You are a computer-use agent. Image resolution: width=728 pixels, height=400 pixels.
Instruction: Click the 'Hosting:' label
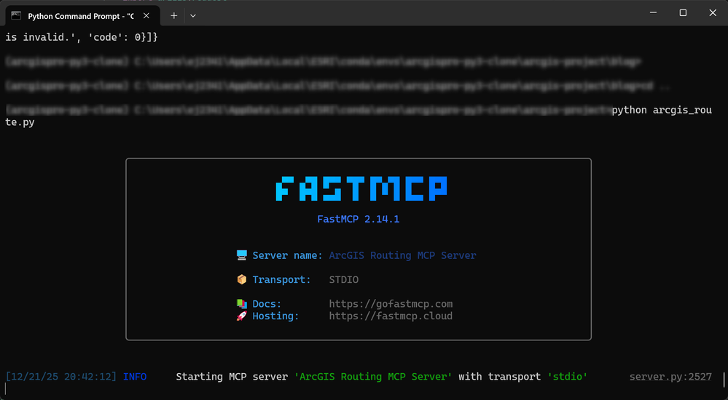pos(275,316)
